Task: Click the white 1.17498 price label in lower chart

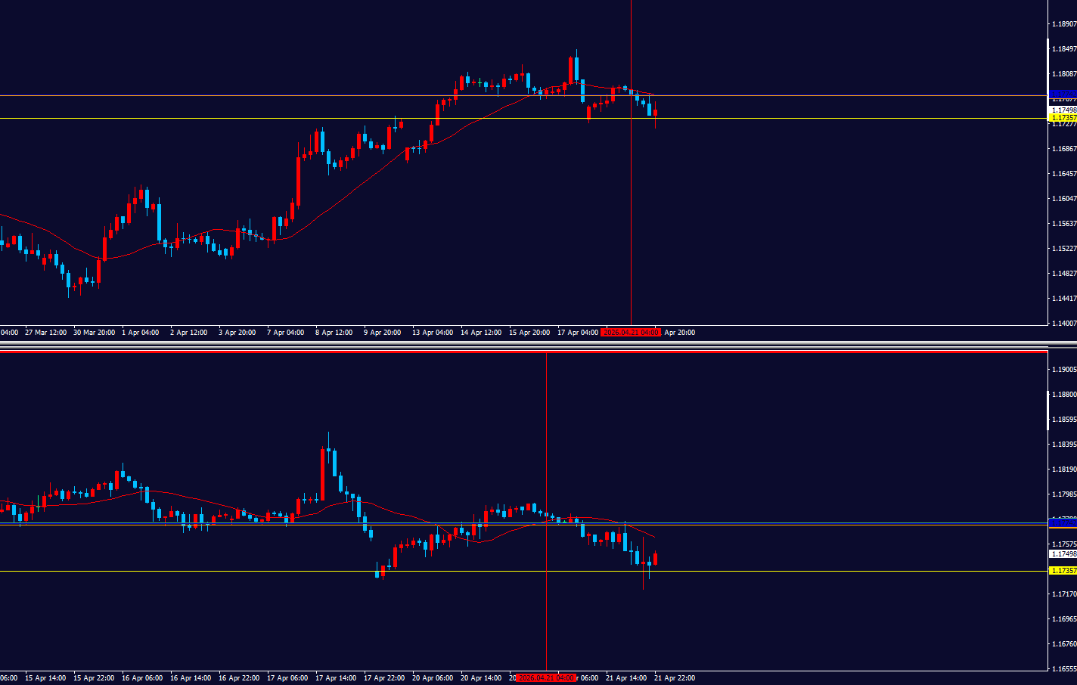Action: [x=1063, y=554]
